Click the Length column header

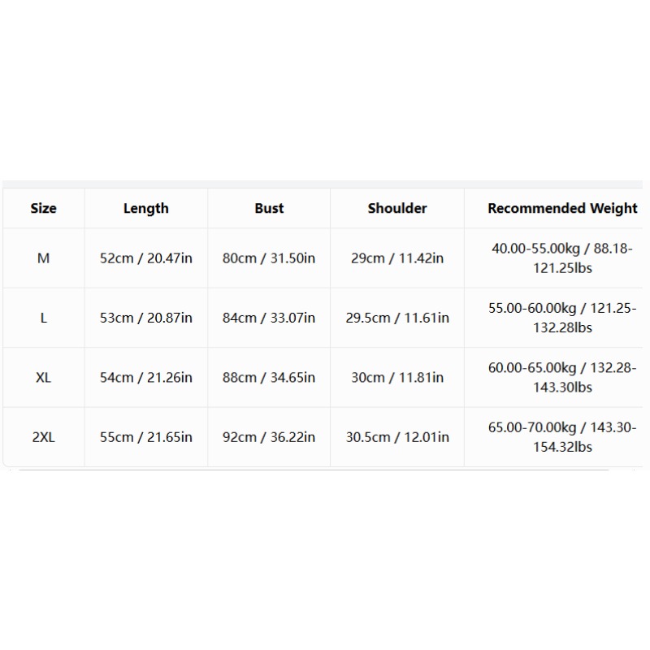click(x=146, y=208)
